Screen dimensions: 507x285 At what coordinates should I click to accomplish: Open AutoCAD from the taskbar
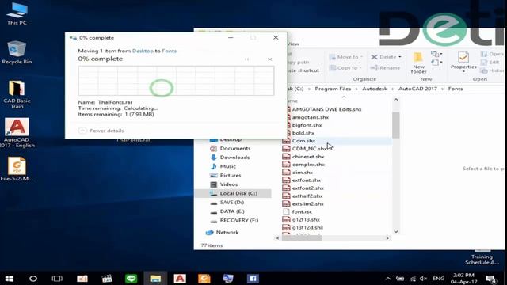[x=180, y=279]
